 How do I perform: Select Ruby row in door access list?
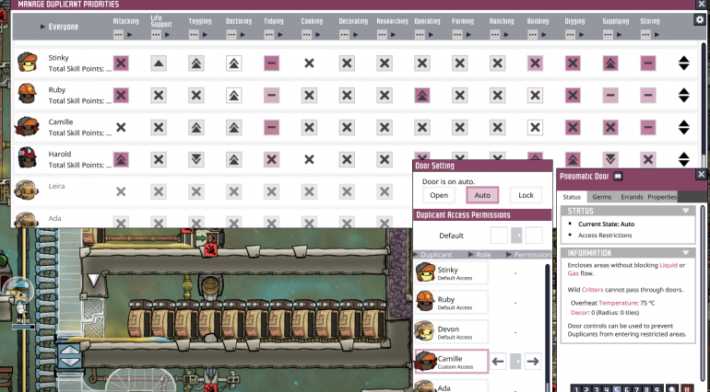pyautogui.click(x=452, y=302)
